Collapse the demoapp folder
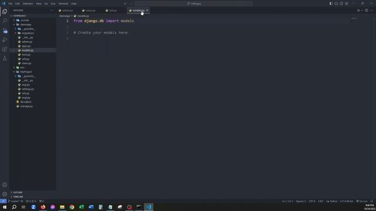 pos(25,25)
